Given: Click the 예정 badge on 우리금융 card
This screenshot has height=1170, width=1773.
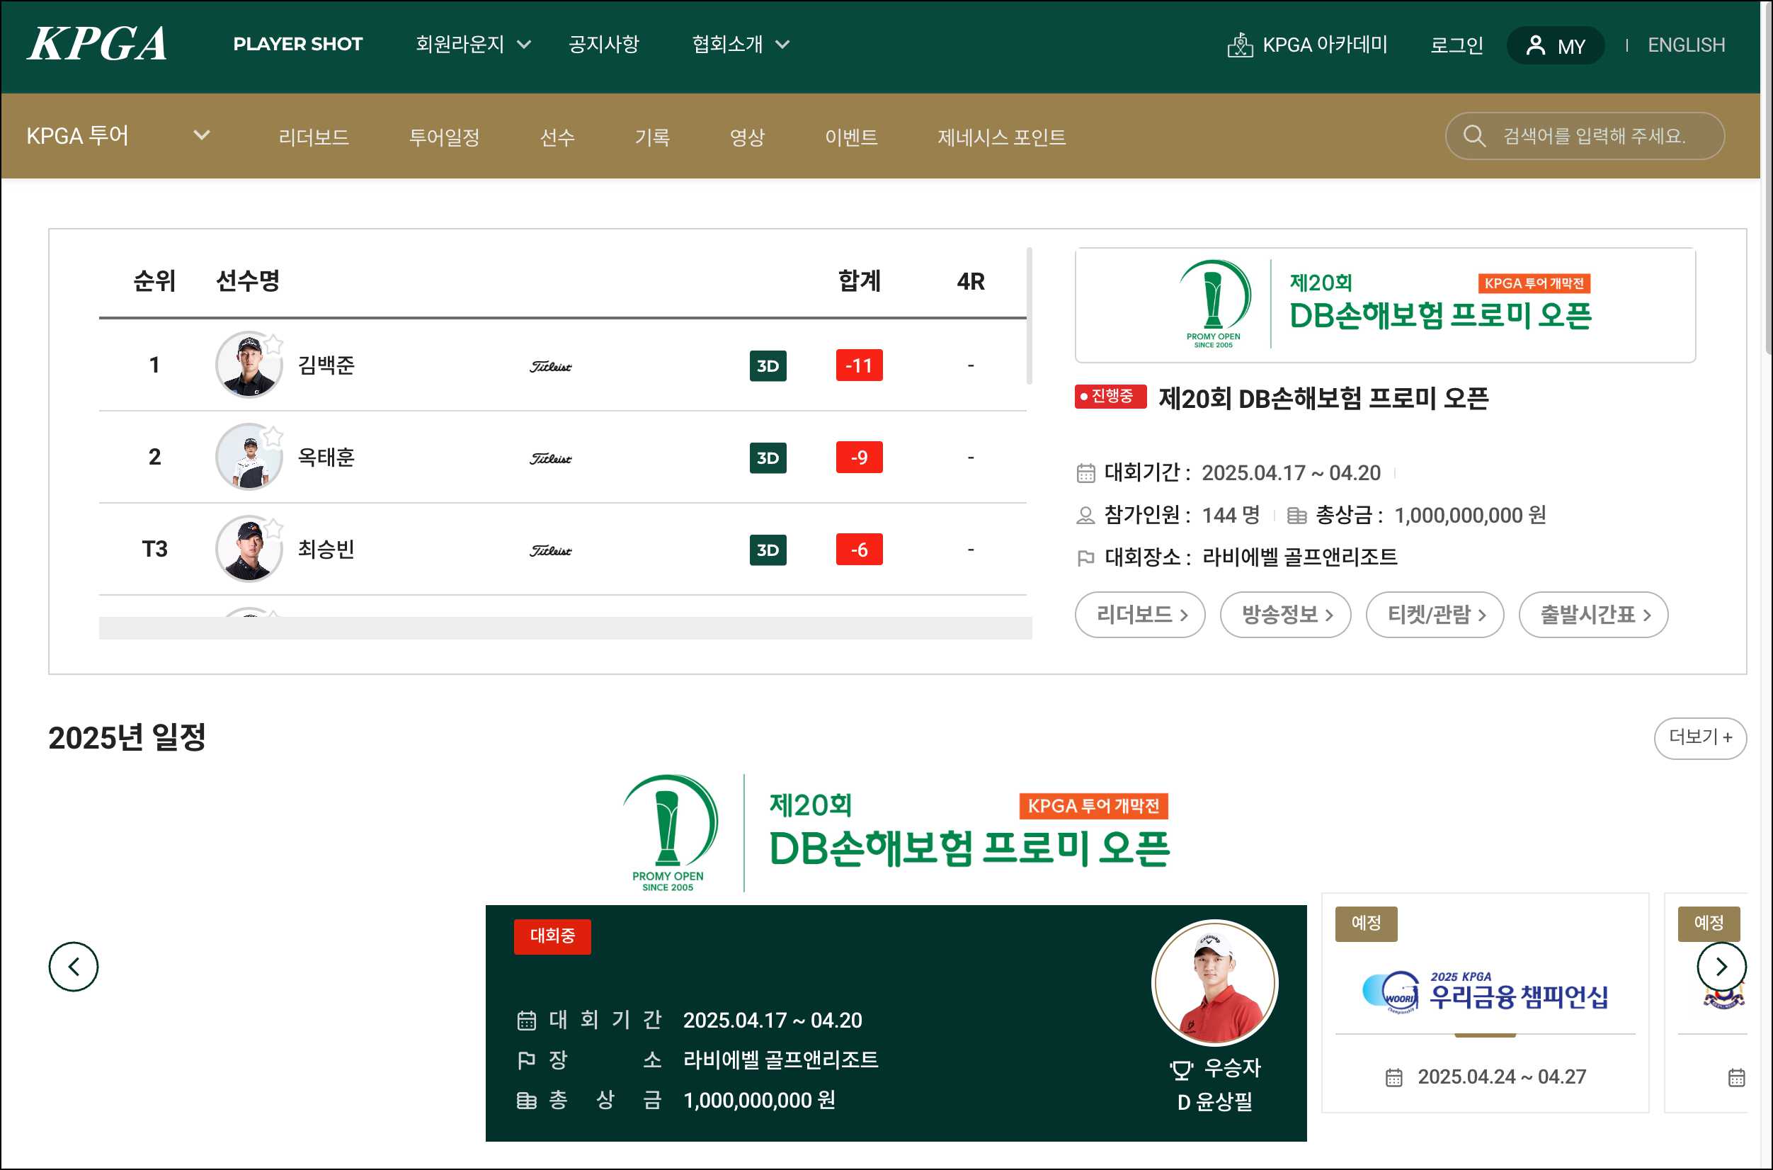Looking at the screenshot, I should [x=1366, y=924].
